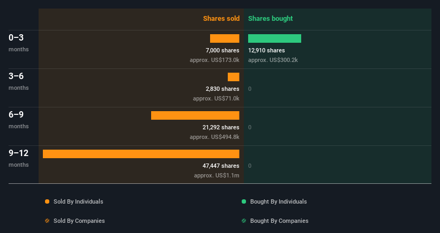
Task: Select the Sold By Individuals legend label
Action: coord(78,201)
